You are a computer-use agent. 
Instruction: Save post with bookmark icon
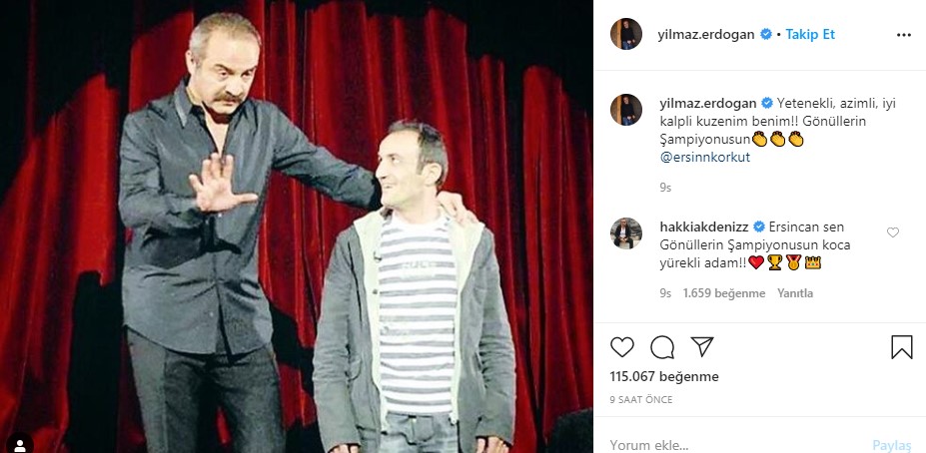902,347
